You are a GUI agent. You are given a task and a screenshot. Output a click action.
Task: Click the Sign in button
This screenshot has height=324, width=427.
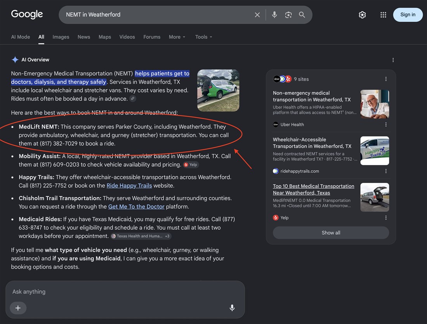click(x=408, y=15)
